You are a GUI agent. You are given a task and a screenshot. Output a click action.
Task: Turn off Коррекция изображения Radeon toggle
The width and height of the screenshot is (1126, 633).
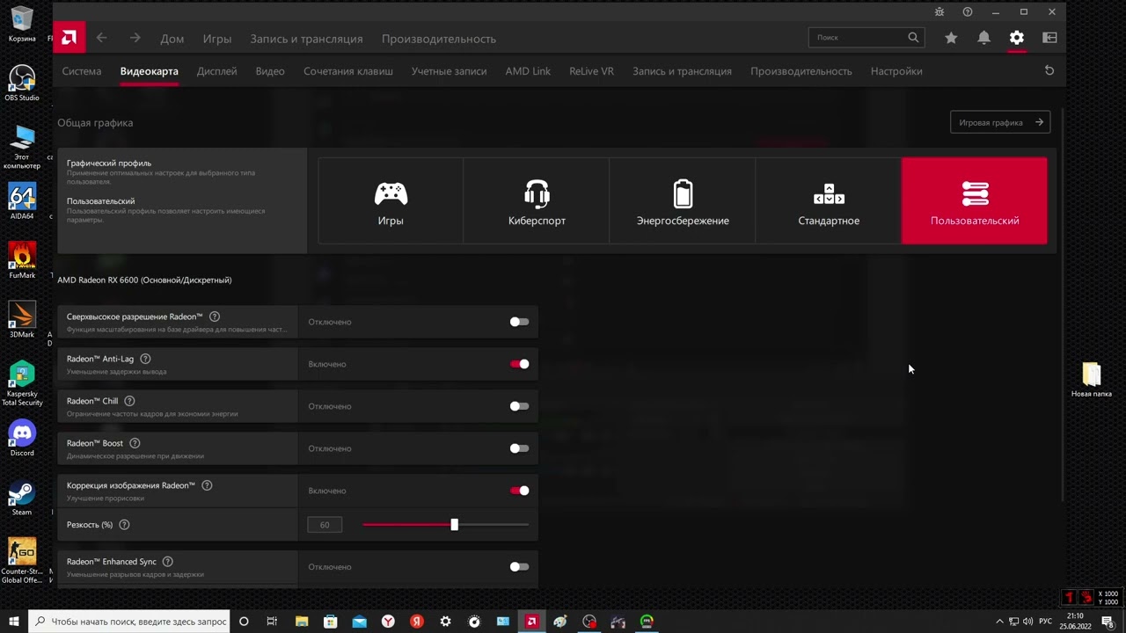(519, 491)
